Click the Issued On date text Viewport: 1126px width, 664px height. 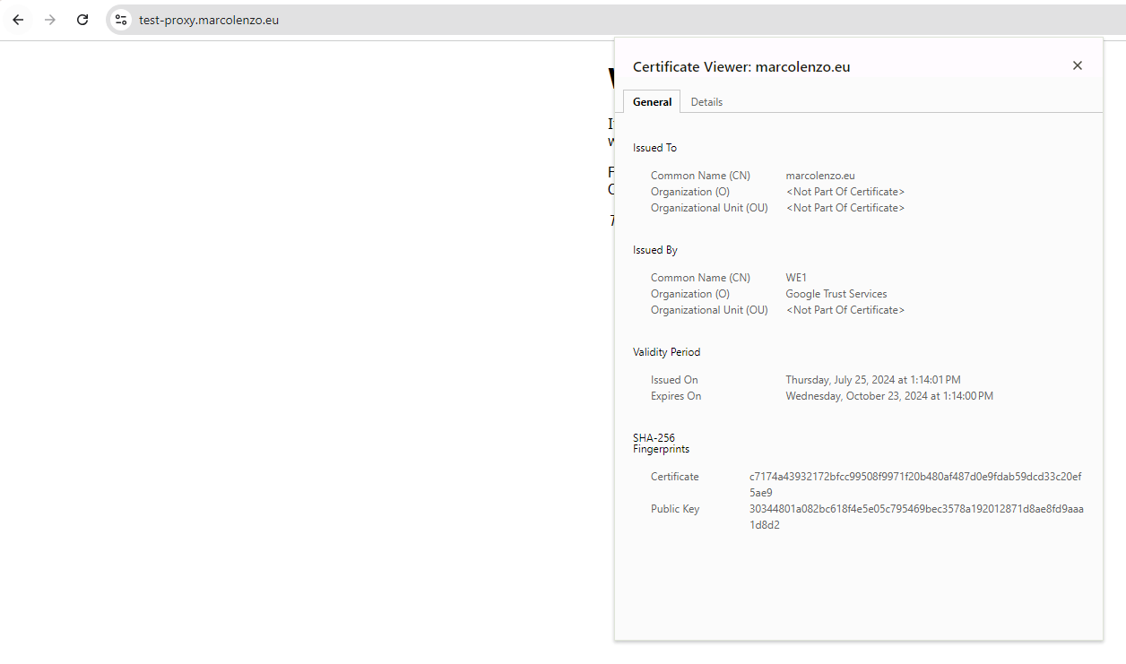872,379
